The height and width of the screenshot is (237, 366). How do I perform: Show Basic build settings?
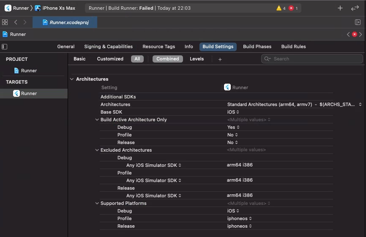click(x=79, y=59)
